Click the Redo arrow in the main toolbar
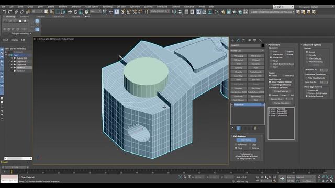Image resolution: width=335 pixels, height=188 pixels. coord(9,12)
